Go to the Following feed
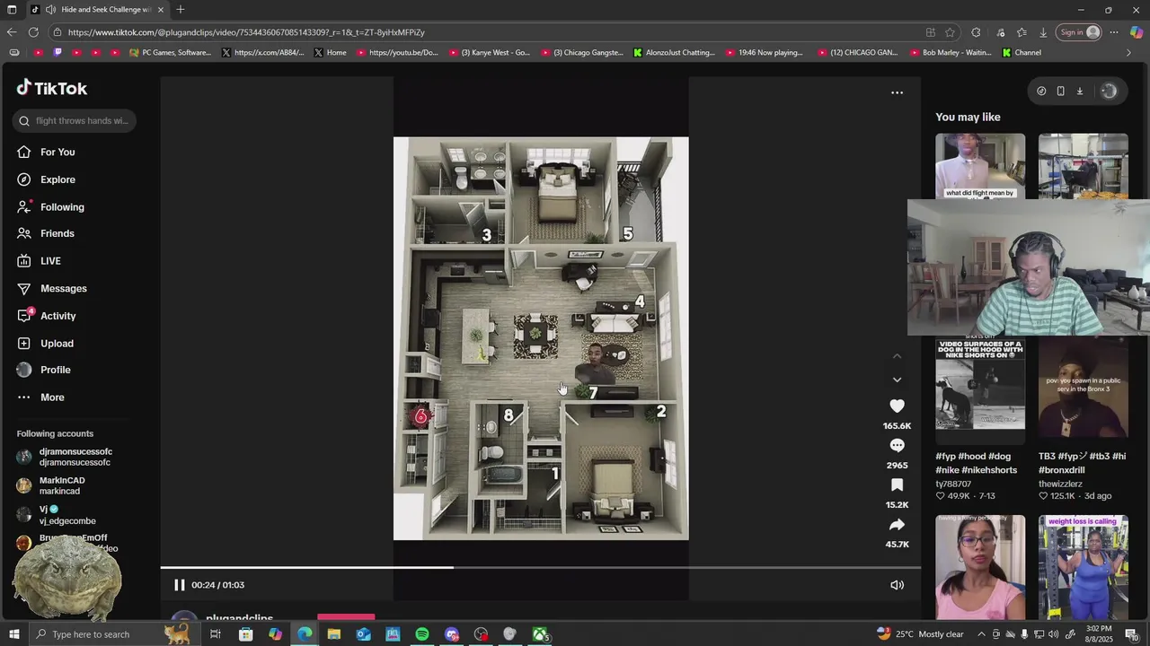 pyautogui.click(x=62, y=206)
